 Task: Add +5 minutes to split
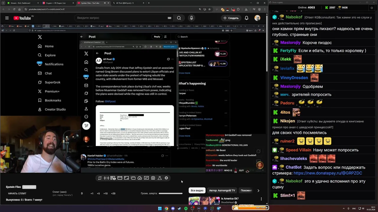[98, 193]
